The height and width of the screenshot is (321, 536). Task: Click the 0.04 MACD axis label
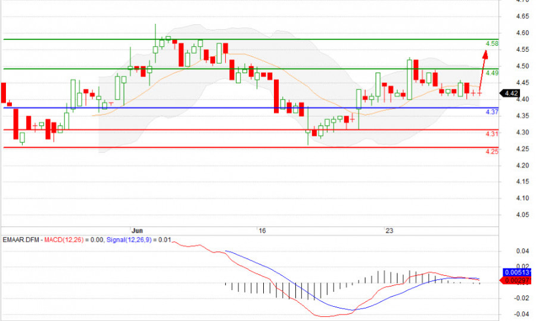[523, 251]
